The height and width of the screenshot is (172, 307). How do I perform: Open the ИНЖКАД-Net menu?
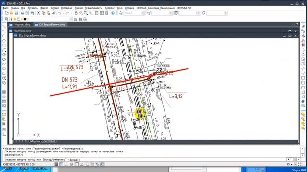184,8
